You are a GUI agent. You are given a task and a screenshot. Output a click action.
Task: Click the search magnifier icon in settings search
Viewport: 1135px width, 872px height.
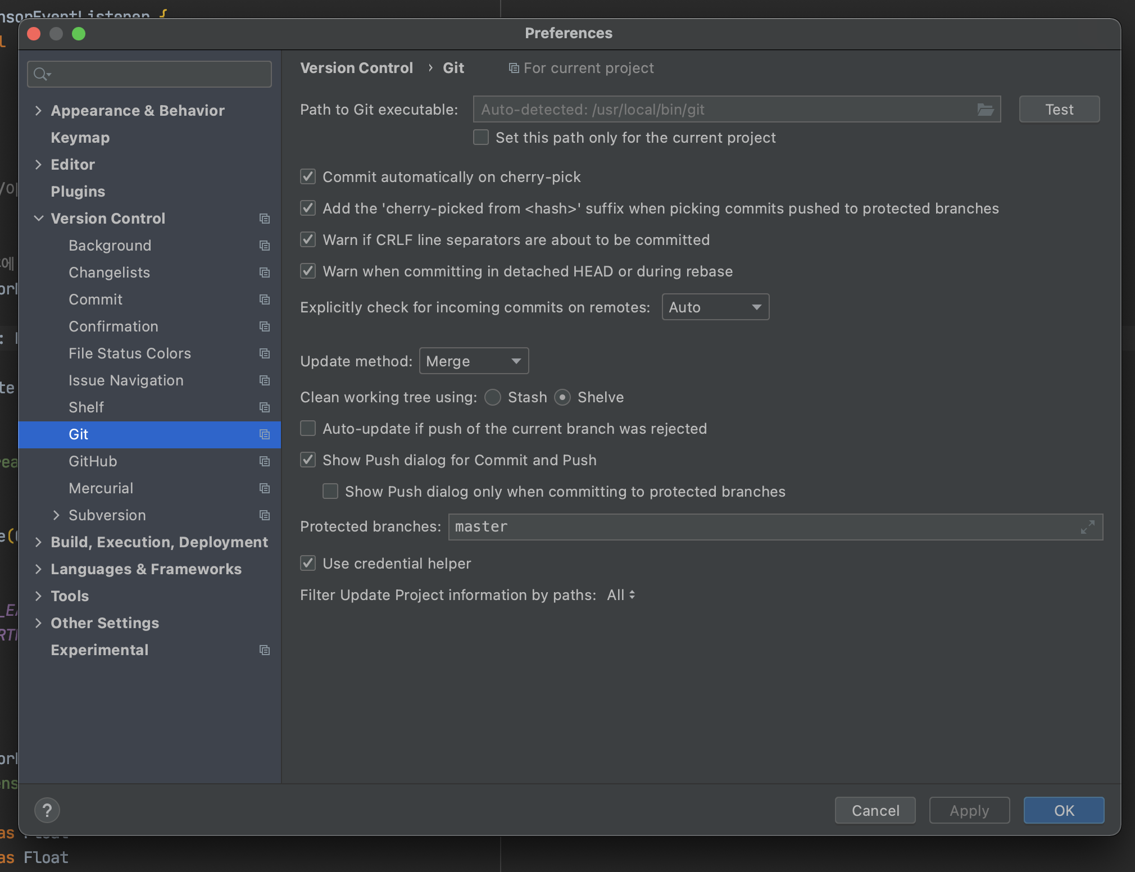point(42,74)
